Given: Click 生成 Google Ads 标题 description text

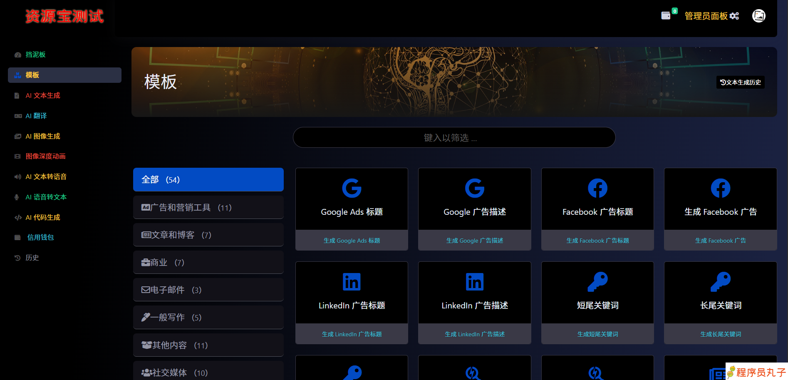Looking at the screenshot, I should [x=352, y=241].
